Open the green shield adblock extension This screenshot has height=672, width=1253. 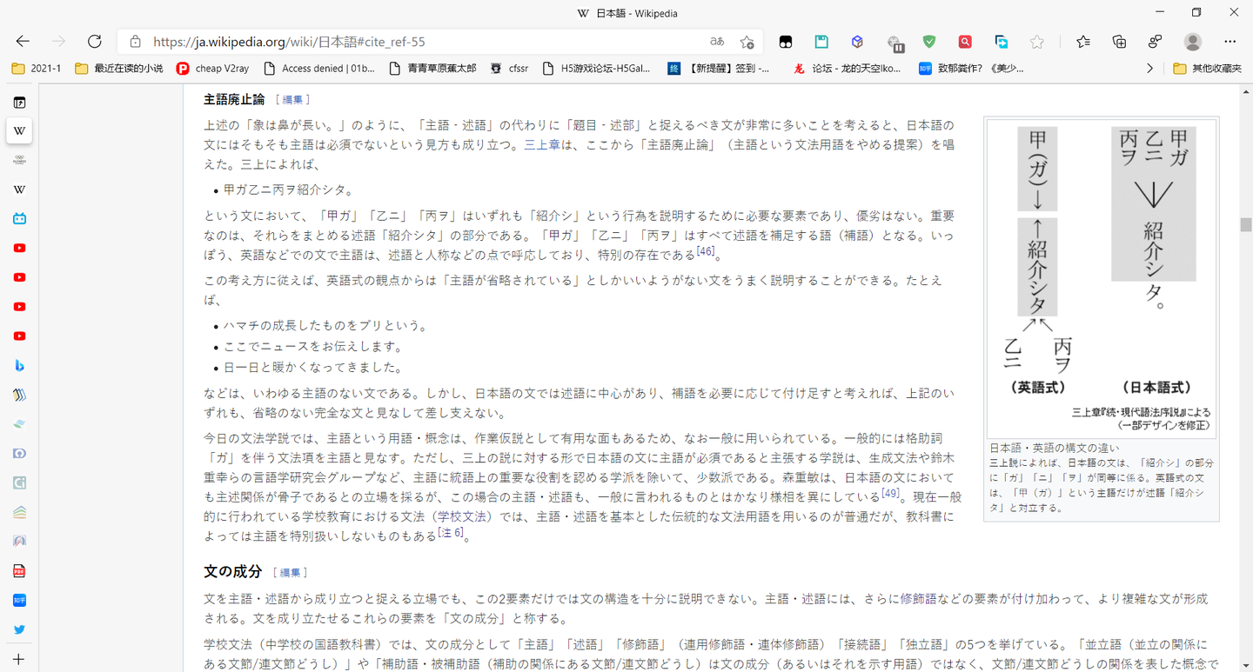pyautogui.click(x=929, y=41)
